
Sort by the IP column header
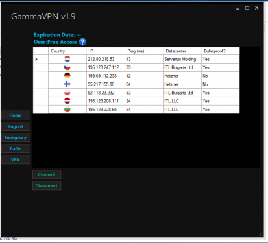(106, 51)
